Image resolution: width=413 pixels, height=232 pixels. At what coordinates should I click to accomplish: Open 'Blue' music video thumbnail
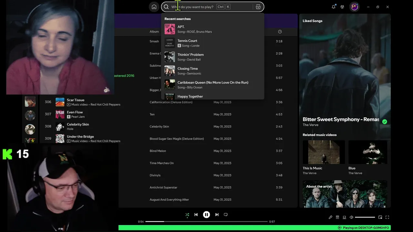click(x=368, y=152)
